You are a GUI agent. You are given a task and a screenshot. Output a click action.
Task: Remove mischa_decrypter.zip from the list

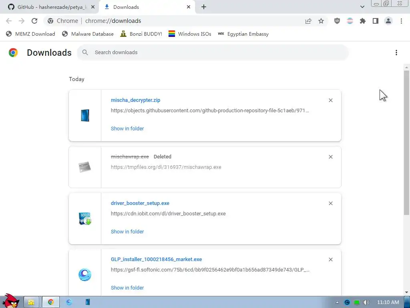(330, 100)
